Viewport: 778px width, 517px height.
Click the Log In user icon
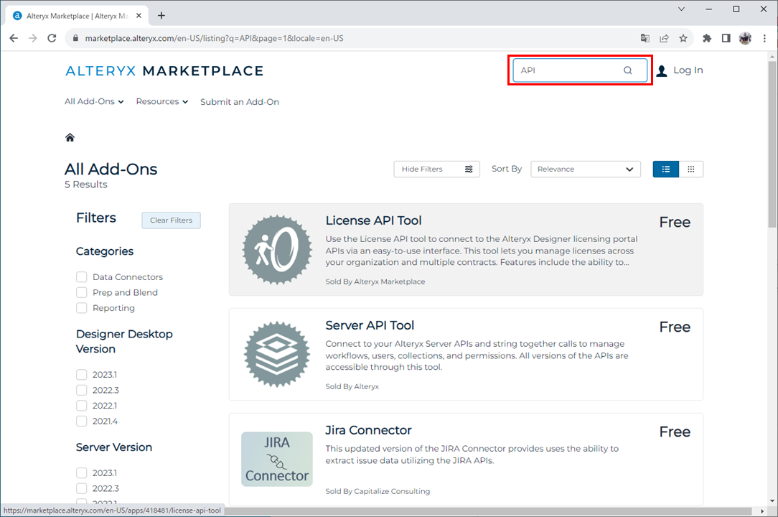tap(662, 70)
